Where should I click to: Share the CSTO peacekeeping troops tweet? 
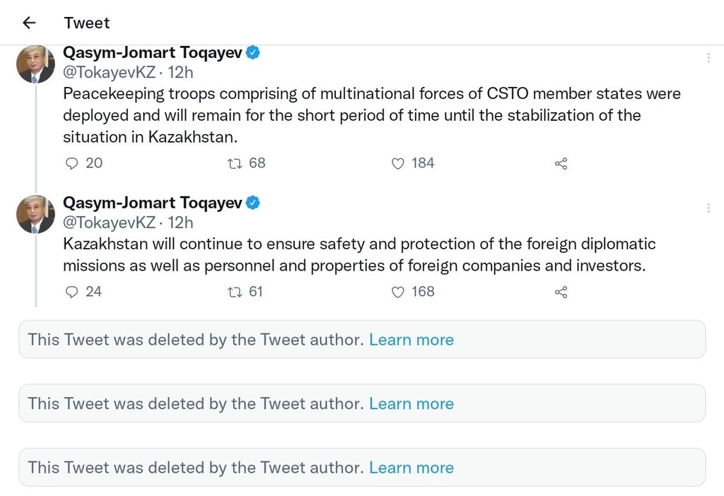[x=561, y=163]
